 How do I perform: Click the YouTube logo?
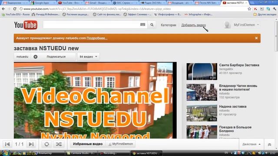tap(26, 25)
